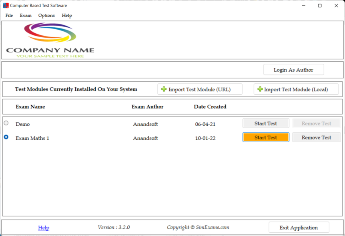
Task: Remove the Exam Maths 1 test
Action: pos(316,137)
